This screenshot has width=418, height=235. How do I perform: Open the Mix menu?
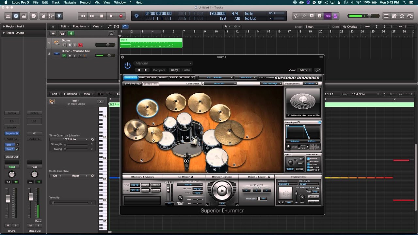click(97, 2)
